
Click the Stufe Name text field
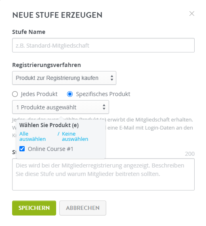(103, 45)
